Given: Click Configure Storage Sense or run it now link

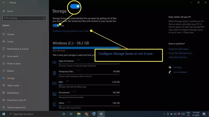Looking at the screenshot, I should [x=70, y=31].
